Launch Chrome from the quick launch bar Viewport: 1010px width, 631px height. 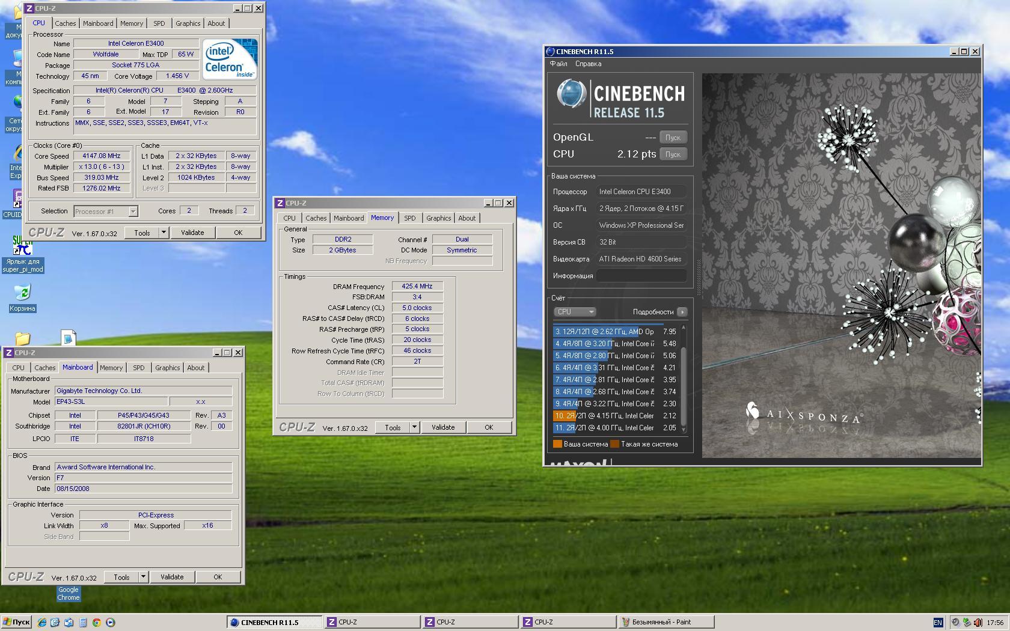pos(96,623)
